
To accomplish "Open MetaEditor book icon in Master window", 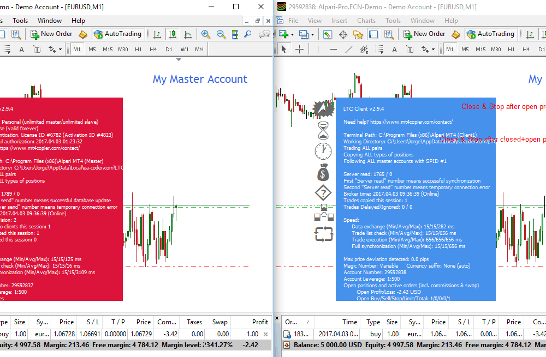I will pyautogui.click(x=83, y=34).
